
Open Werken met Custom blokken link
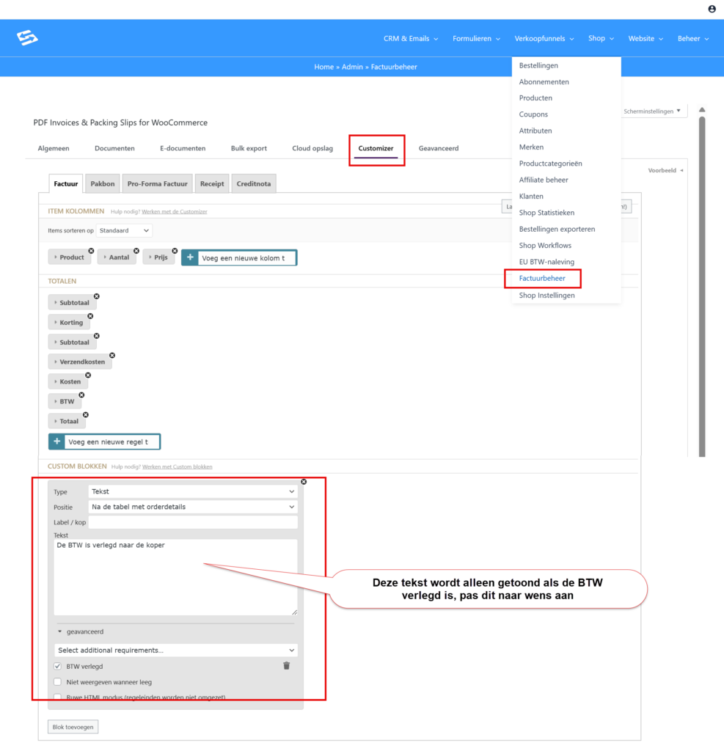177,466
